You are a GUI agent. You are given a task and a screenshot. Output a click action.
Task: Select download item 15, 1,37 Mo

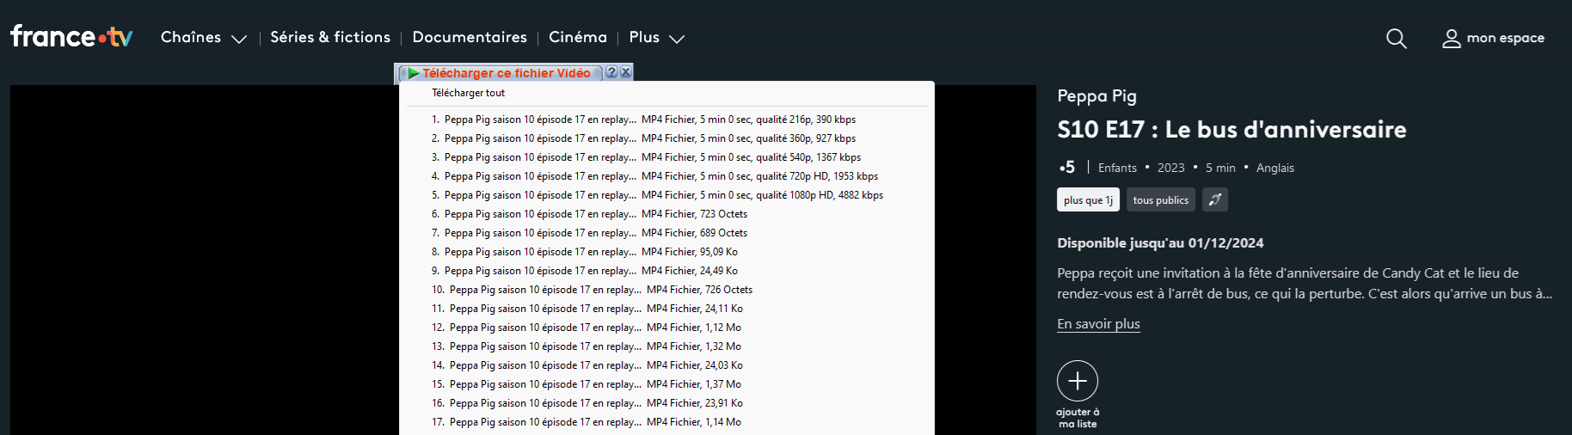666,384
